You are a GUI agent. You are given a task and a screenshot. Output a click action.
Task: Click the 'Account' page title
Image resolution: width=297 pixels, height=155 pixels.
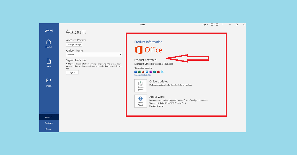(x=76, y=32)
